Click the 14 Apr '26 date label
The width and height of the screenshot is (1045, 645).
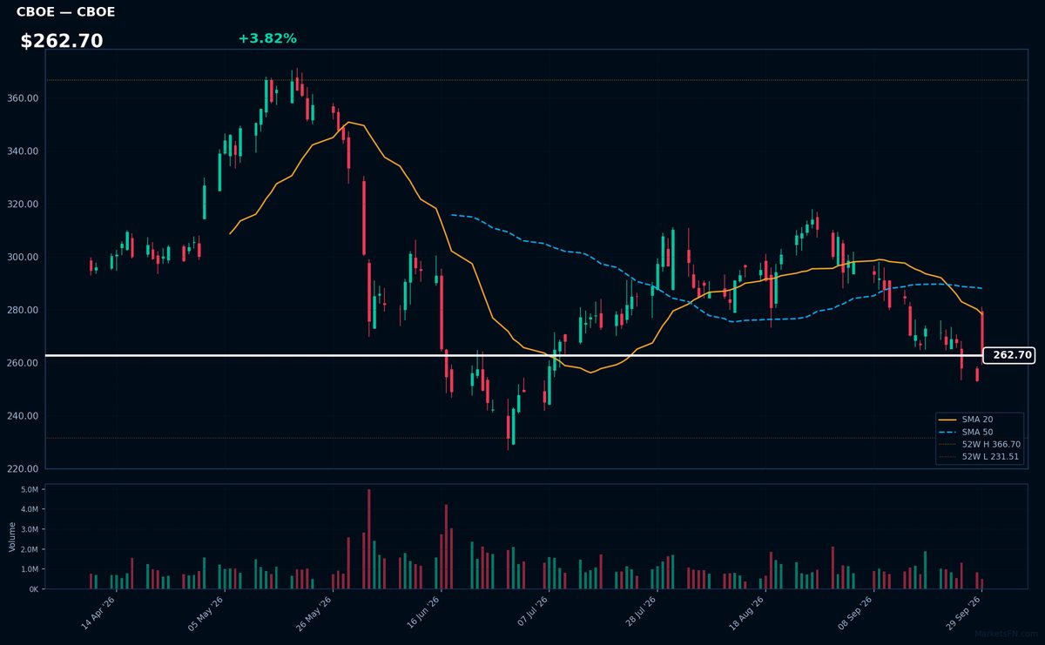click(98, 614)
